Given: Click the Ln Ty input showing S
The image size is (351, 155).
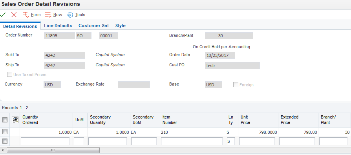Looking at the screenshot, I should pos(231,141).
